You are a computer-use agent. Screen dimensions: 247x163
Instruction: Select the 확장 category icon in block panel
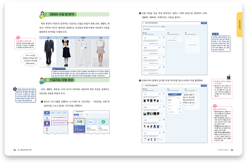tap(47, 129)
